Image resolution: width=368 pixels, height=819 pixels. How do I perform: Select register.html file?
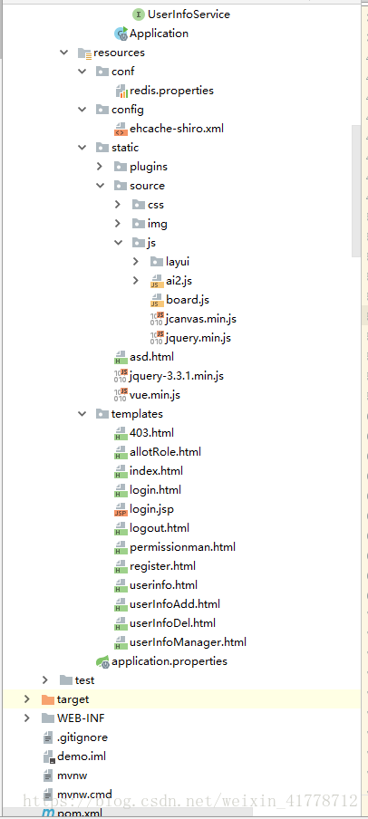point(162,566)
